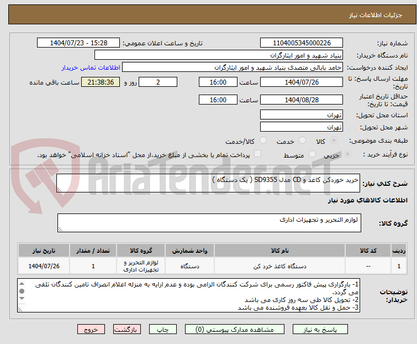Click the شرح کلی نیاز description textbox
Viewport: 417px width, 344px height.
[208, 183]
